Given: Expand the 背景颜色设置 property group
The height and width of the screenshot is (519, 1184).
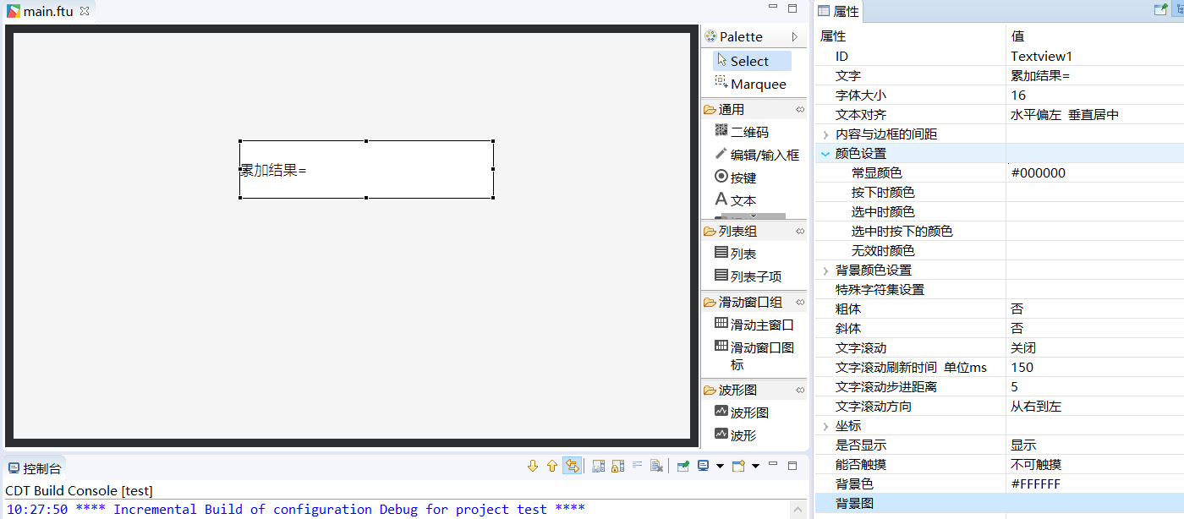Looking at the screenshot, I should [x=825, y=270].
